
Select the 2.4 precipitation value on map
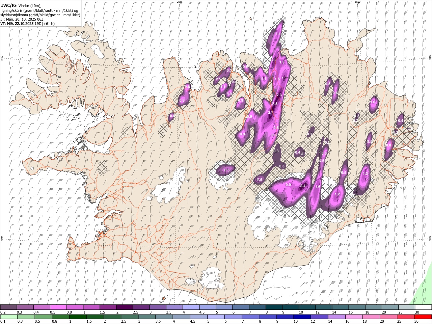point(303,186)
